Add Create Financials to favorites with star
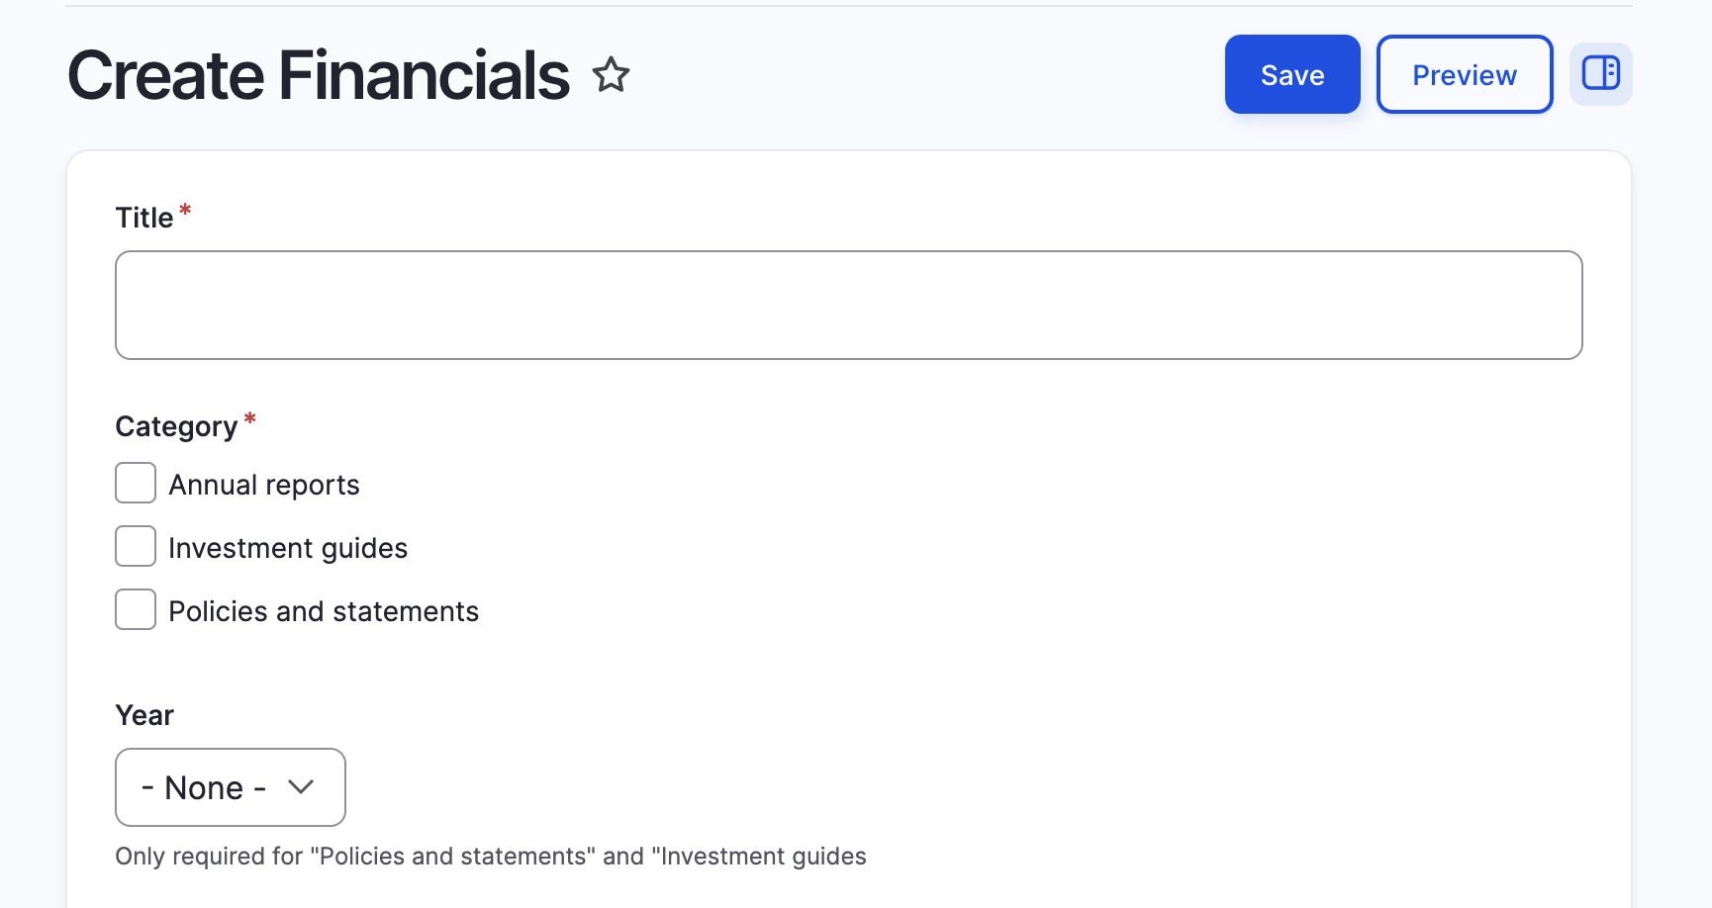Viewport: 1712px width, 908px height. pyautogui.click(x=611, y=75)
